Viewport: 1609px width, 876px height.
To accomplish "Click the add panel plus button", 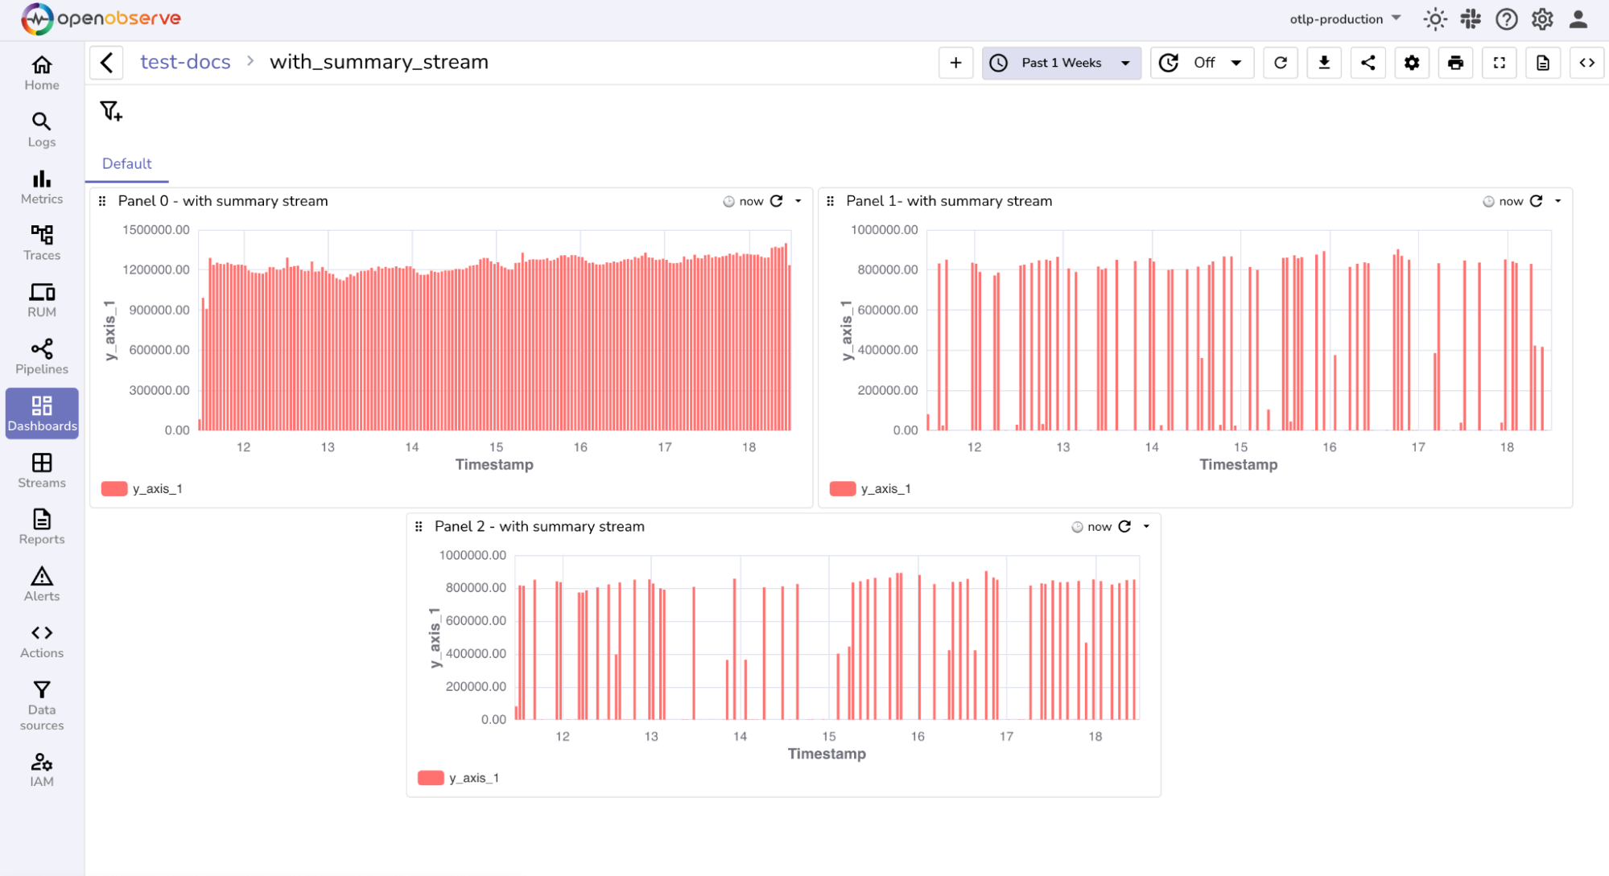I will click(955, 62).
